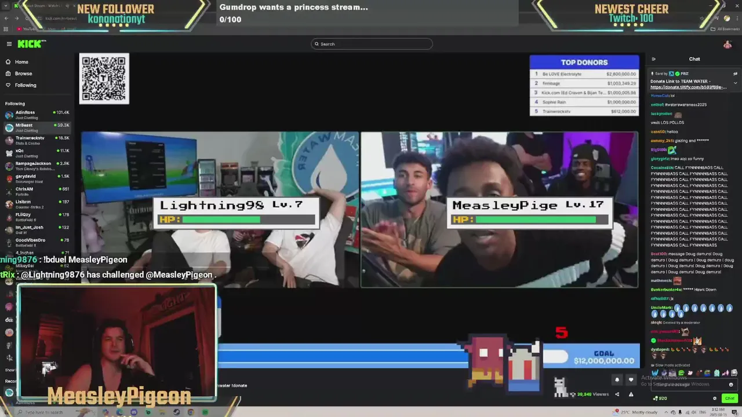Insert the blue W emote
The image size is (742, 417).
pyautogui.click(x=655, y=373)
